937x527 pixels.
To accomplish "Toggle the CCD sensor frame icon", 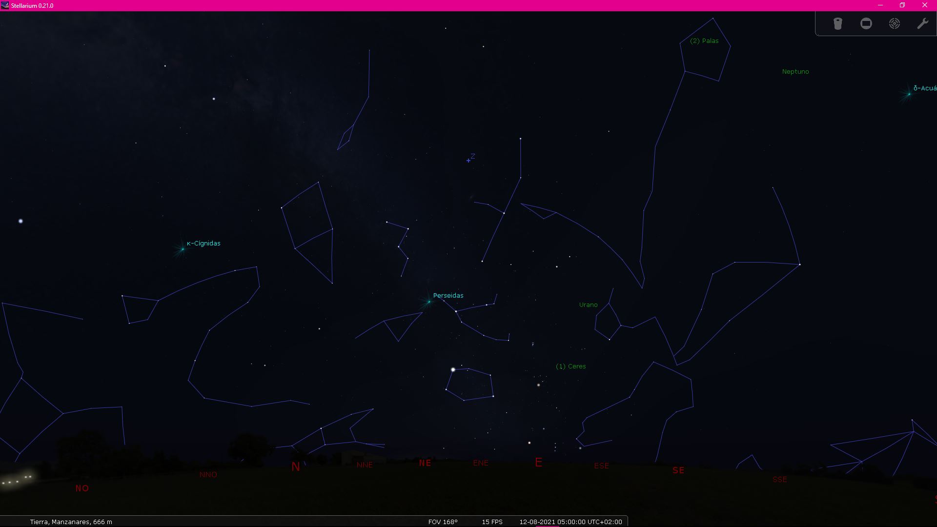I will click(866, 23).
